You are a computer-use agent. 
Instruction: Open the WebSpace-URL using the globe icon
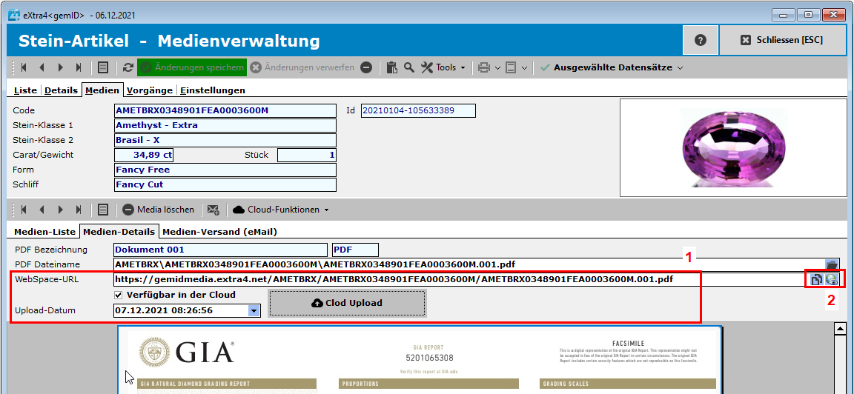[x=832, y=280]
